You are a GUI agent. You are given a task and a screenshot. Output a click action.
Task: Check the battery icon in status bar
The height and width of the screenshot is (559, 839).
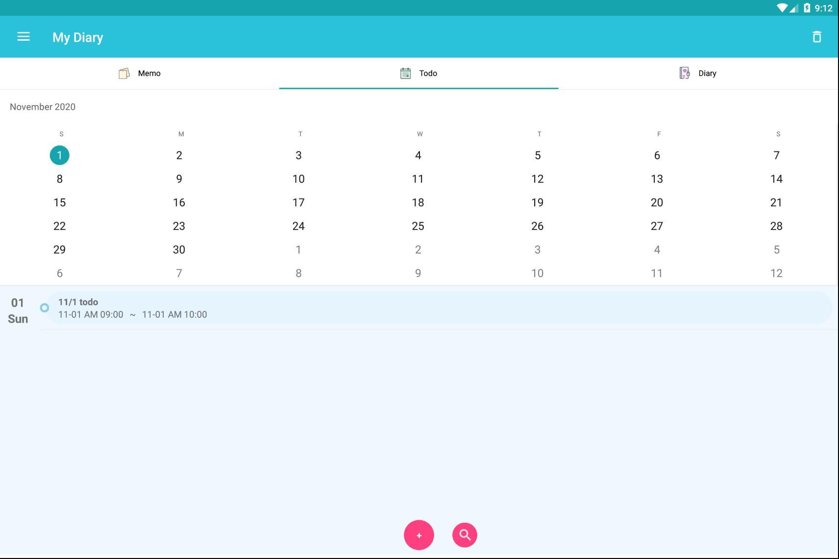[x=807, y=8]
